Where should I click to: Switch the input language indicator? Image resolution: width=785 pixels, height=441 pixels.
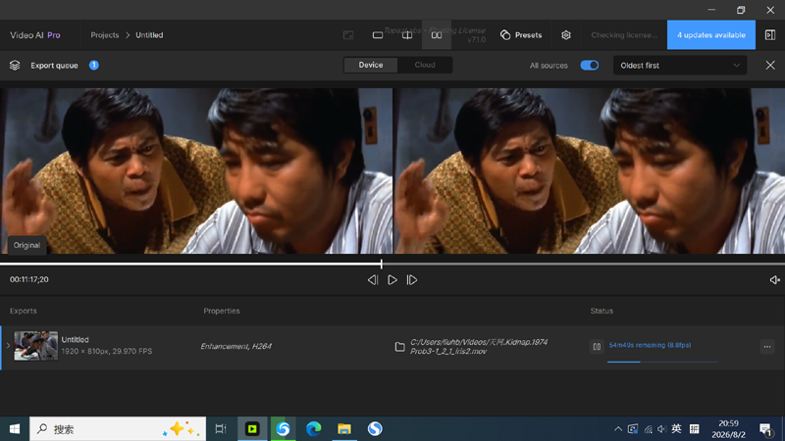tap(676, 428)
